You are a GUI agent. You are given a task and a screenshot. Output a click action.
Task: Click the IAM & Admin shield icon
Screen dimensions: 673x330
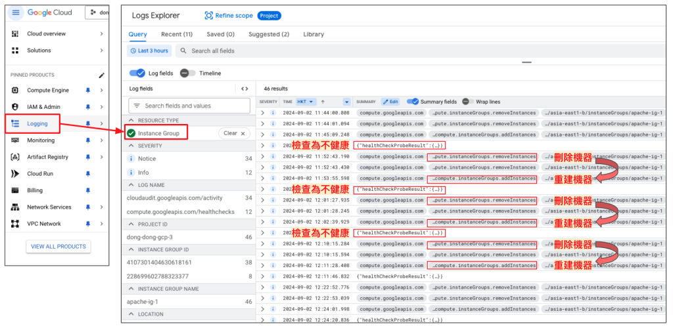15,107
